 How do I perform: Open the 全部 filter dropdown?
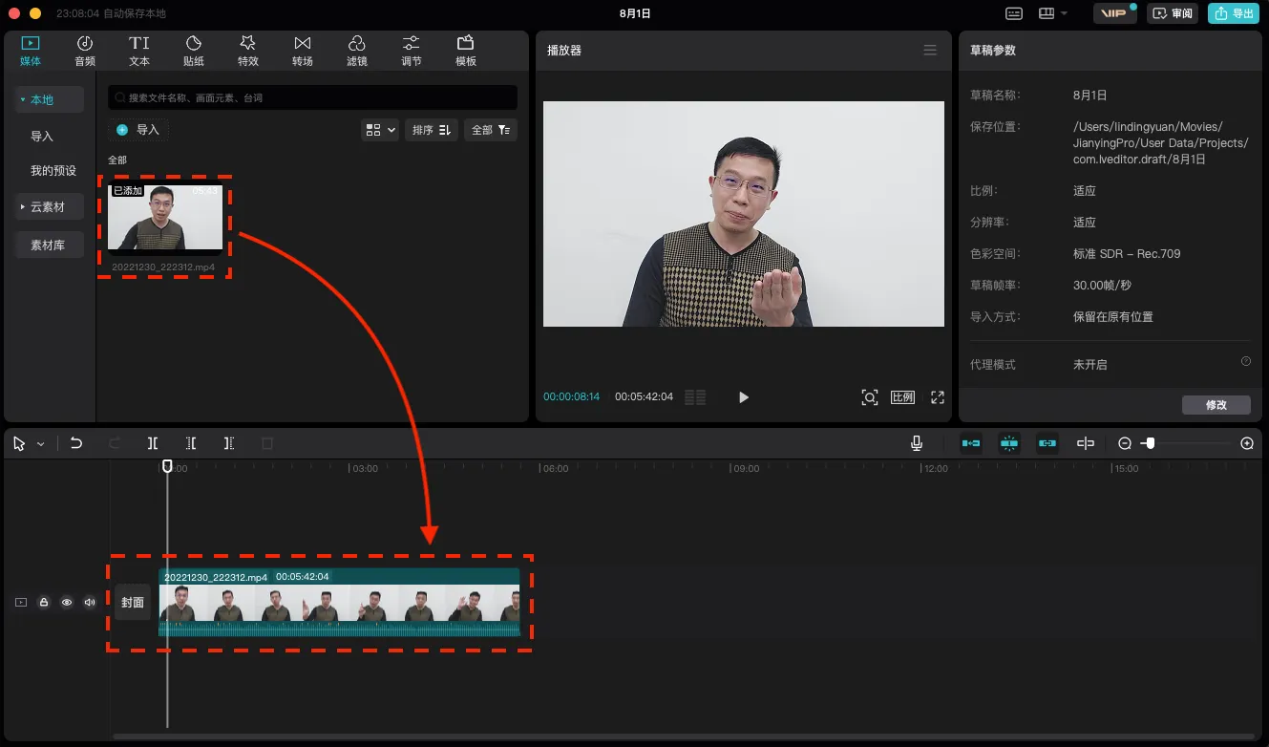pos(491,130)
